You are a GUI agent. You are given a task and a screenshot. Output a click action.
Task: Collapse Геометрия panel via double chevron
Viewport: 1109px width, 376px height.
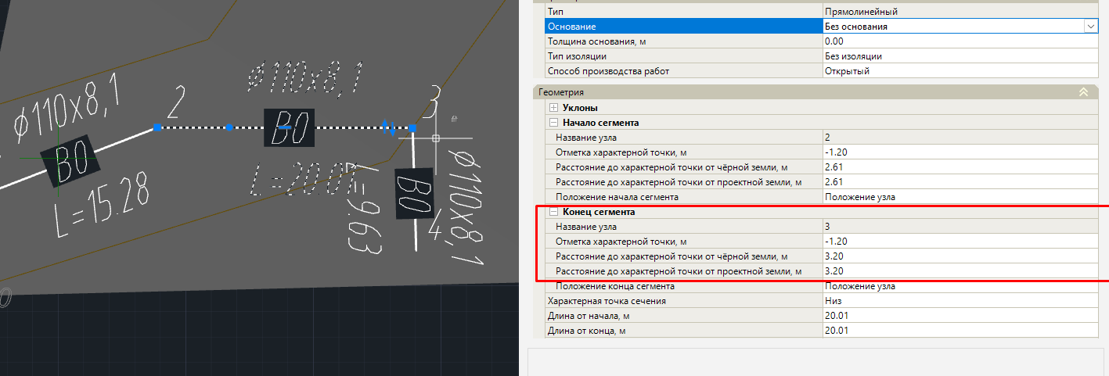[1083, 92]
